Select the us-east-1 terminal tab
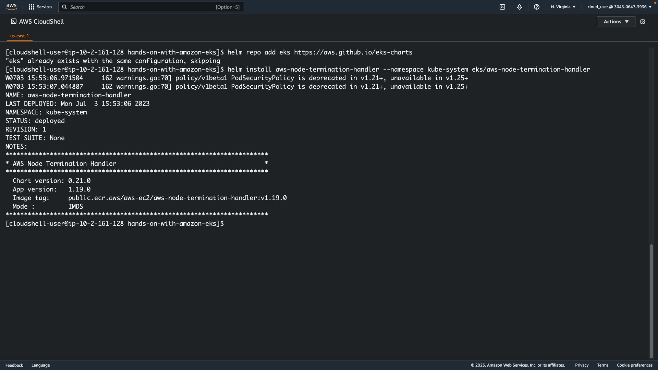This screenshot has height=370, width=658. click(x=20, y=36)
